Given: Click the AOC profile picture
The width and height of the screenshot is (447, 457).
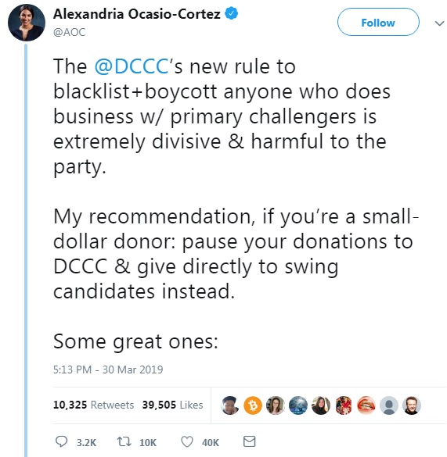Looking at the screenshot, I should pyautogui.click(x=27, y=23).
